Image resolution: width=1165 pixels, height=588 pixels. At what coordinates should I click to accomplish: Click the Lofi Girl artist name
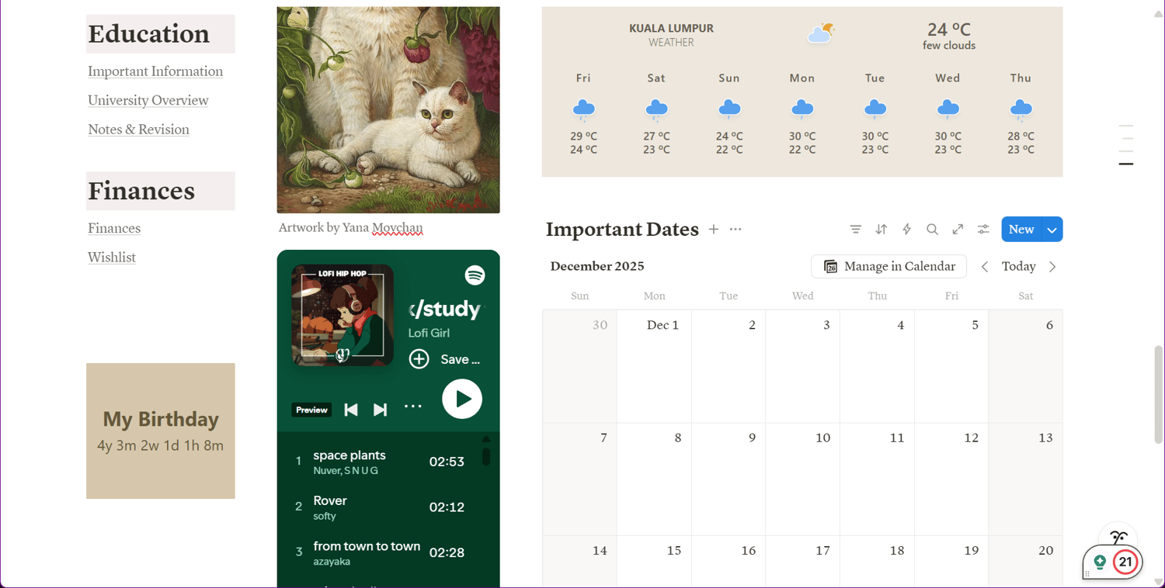[x=429, y=333]
